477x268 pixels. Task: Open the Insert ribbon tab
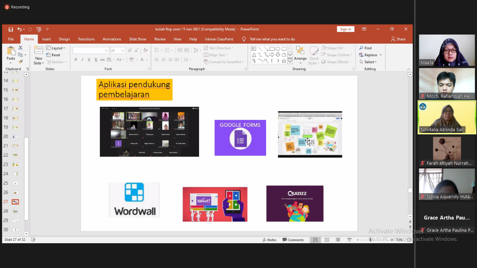[46, 39]
